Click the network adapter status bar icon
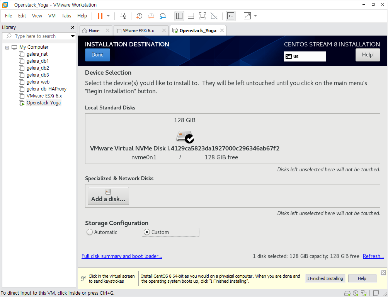Image resolution: width=388 pixels, height=297 pixels. (x=364, y=293)
